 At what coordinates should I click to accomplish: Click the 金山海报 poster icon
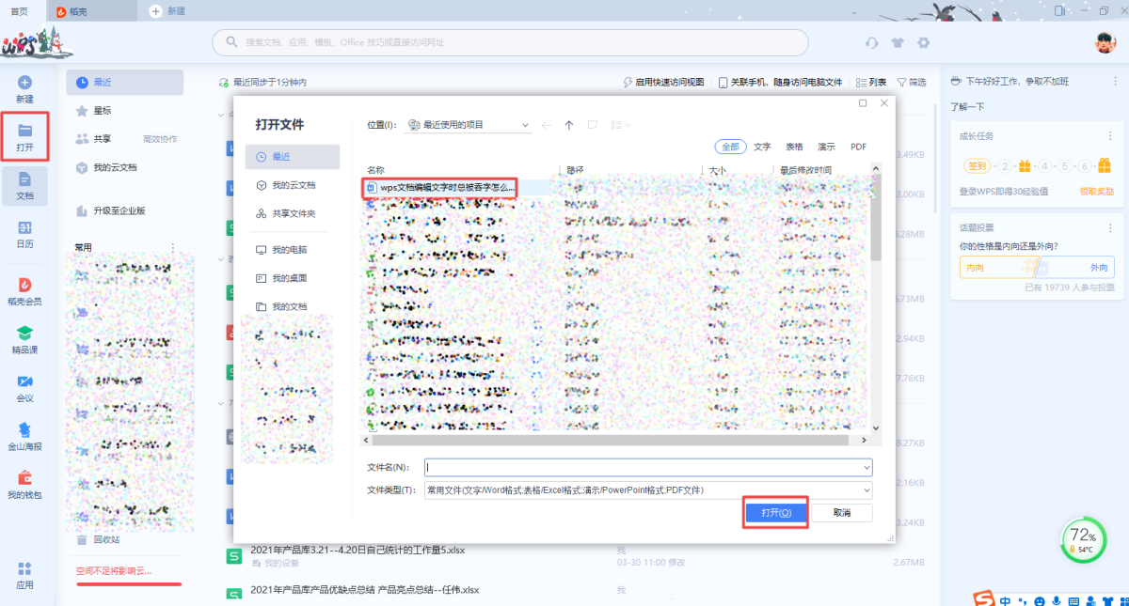tap(25, 430)
